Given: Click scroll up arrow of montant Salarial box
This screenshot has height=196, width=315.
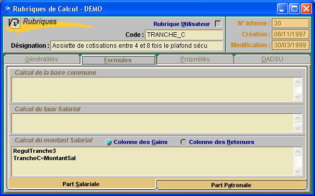Looking at the screenshot, I should click(x=297, y=152).
